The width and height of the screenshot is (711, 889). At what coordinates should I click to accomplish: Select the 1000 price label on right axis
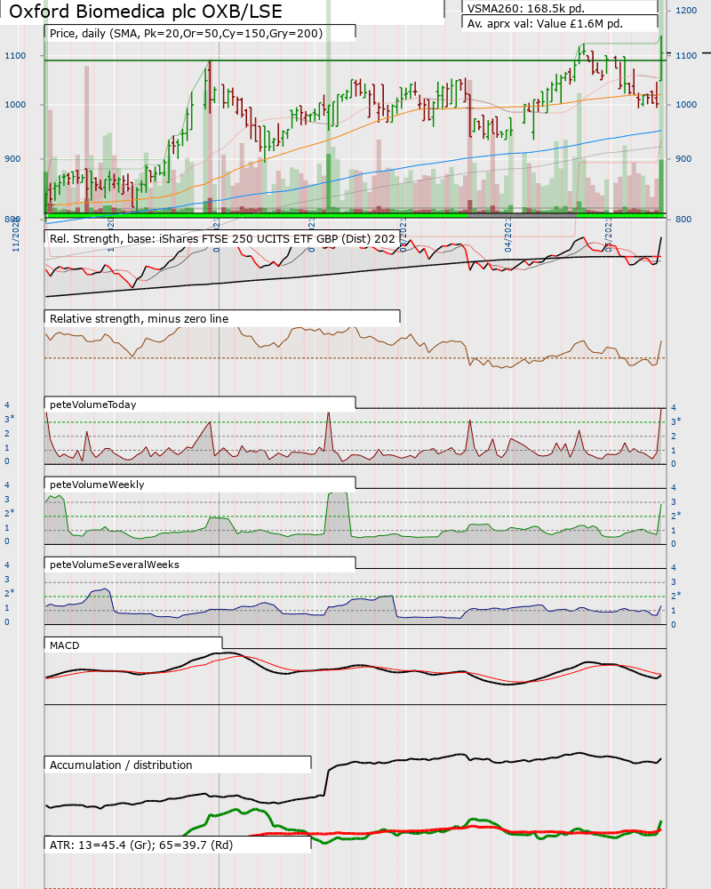pos(686,104)
